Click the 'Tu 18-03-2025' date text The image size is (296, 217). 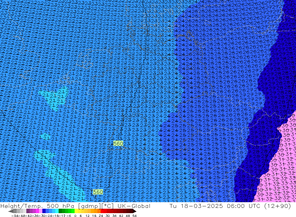pyautogui.click(x=196, y=206)
